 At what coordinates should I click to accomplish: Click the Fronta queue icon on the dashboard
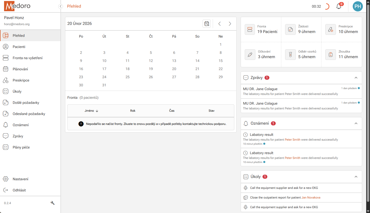(250, 29)
